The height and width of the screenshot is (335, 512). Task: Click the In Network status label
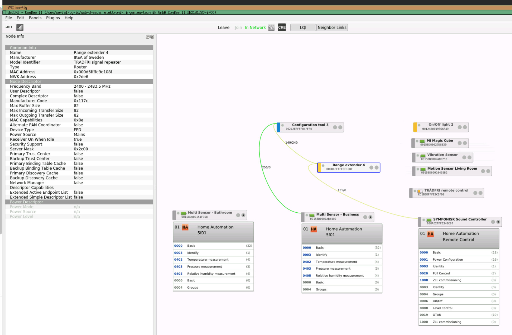255,27
